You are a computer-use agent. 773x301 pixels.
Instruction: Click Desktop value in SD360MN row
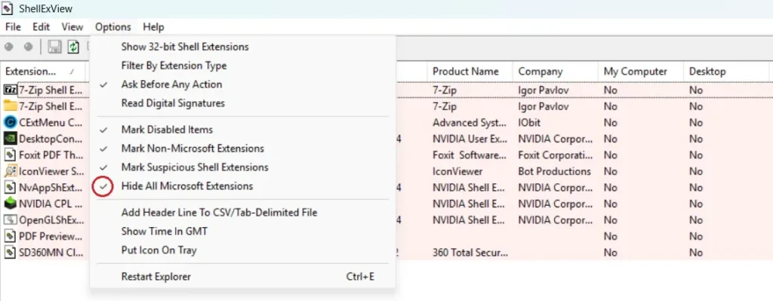click(x=695, y=252)
